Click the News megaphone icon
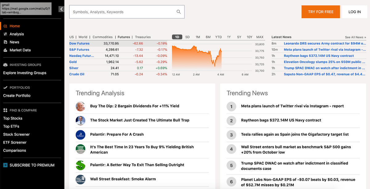The image size is (370, 189). (x=5, y=42)
